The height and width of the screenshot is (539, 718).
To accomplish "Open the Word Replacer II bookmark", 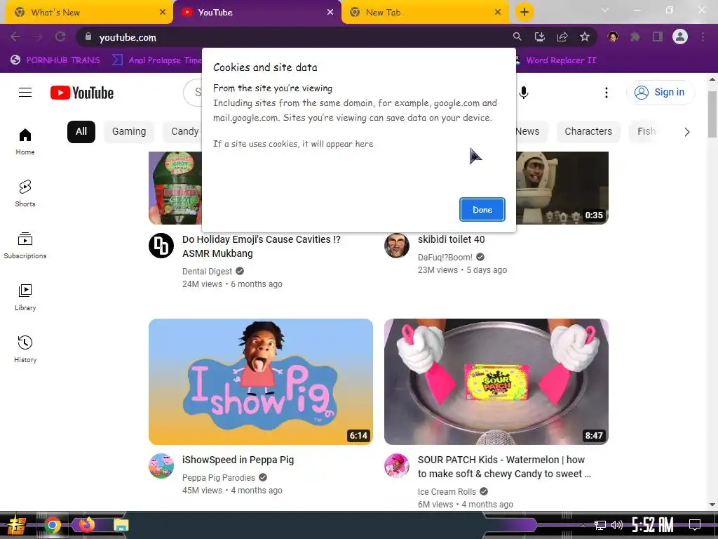I will click(x=555, y=60).
